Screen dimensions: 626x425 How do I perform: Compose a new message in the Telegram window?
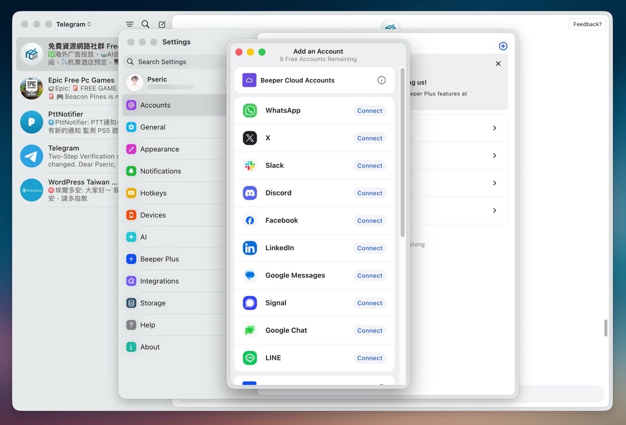pos(162,24)
